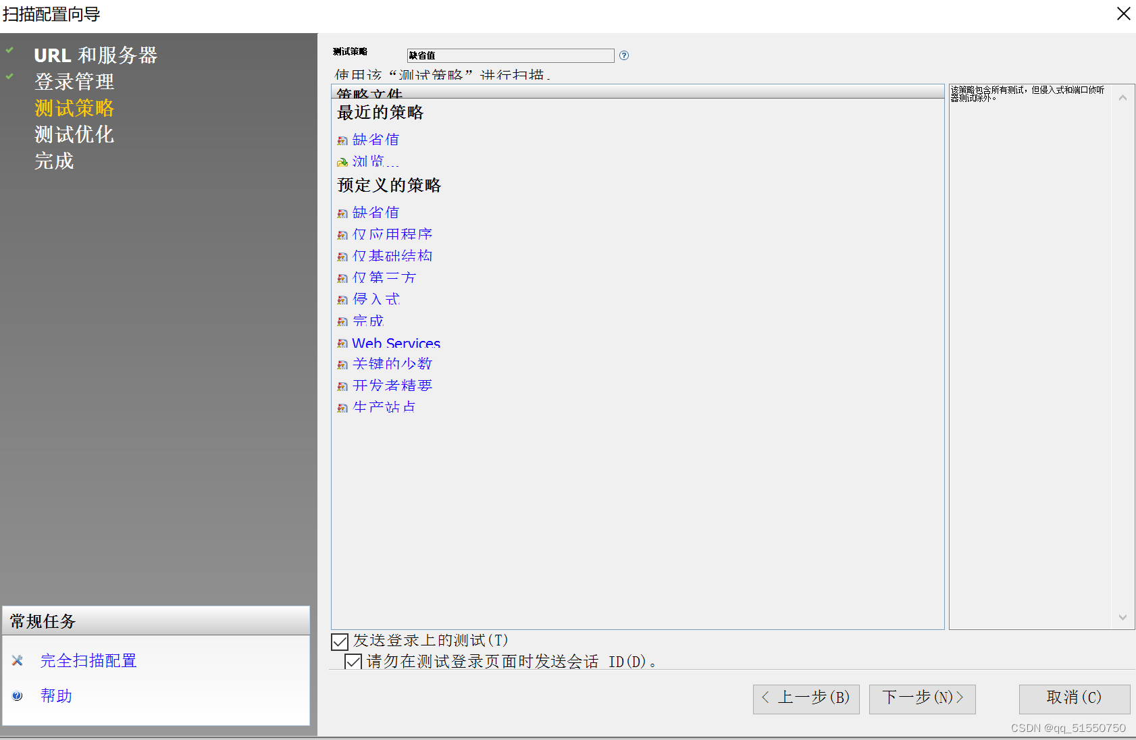Click the icon beside predefined 缺省值 policy
The height and width of the screenshot is (740, 1136).
[342, 213]
